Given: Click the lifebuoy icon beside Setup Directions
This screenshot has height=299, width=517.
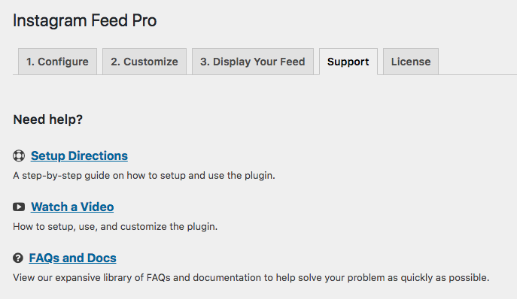Looking at the screenshot, I should [x=19, y=156].
